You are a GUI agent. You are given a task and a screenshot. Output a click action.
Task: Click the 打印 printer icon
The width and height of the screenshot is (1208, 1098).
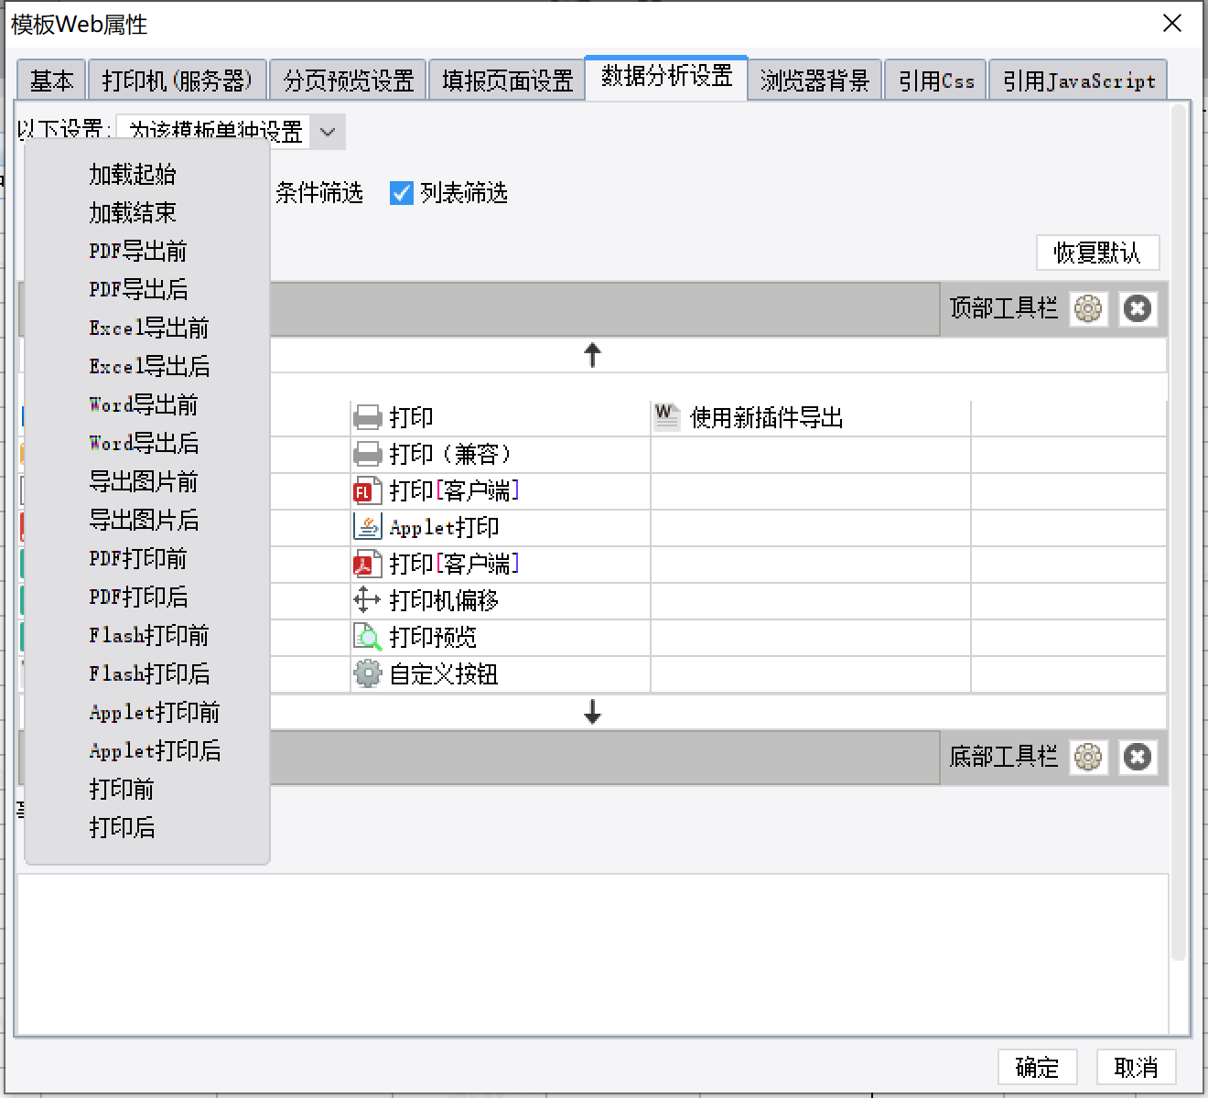click(367, 418)
